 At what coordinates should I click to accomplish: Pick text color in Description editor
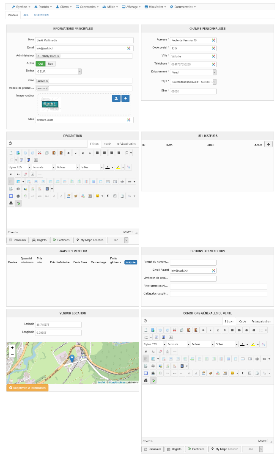(107, 167)
